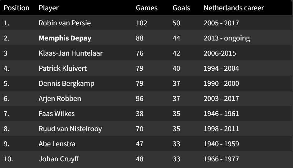Click the 1946 - 1961 career cell
Image resolution: width=293 pixels, height=168 pixels.
221,114
